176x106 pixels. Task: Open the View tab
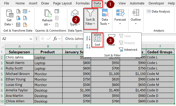point(122,3)
